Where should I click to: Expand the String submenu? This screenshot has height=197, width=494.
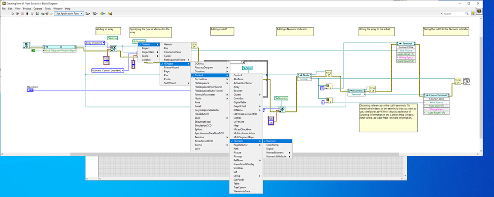pos(246,176)
